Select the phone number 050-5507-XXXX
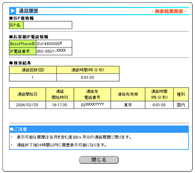 (51, 51)
